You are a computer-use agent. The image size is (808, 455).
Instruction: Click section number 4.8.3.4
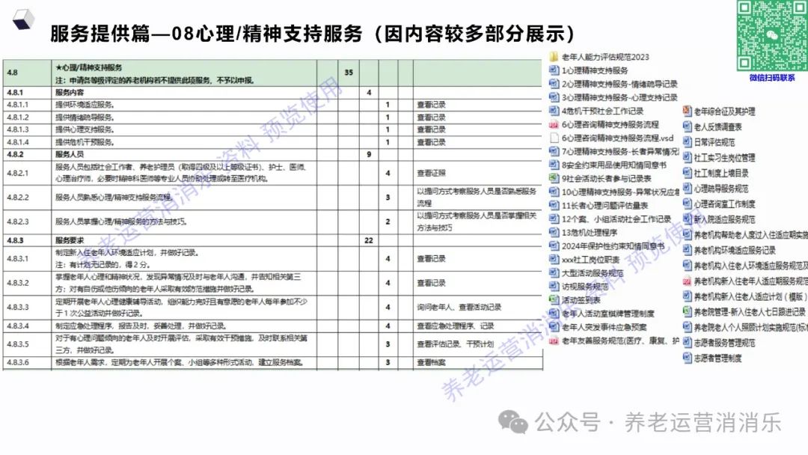coord(18,326)
